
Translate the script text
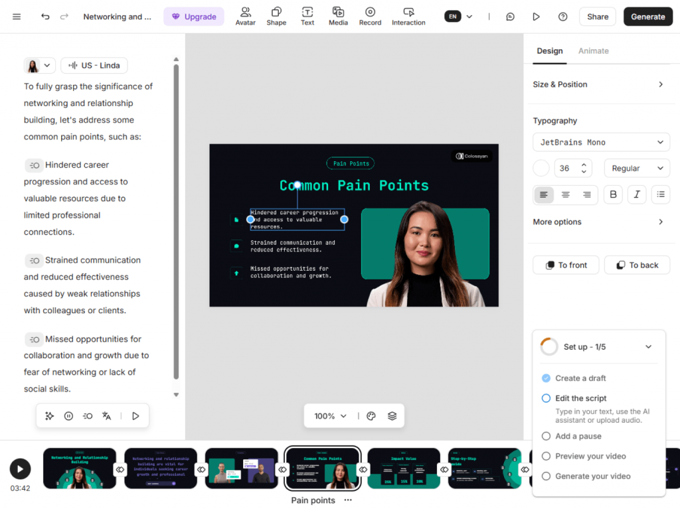coord(107,416)
